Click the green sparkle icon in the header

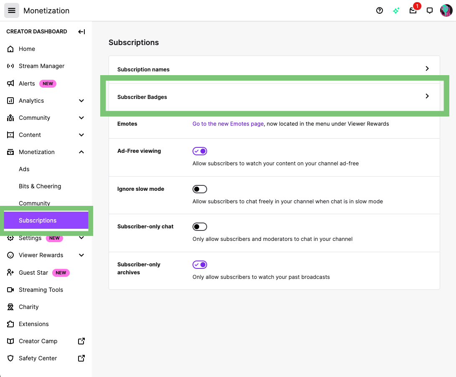tap(396, 10)
